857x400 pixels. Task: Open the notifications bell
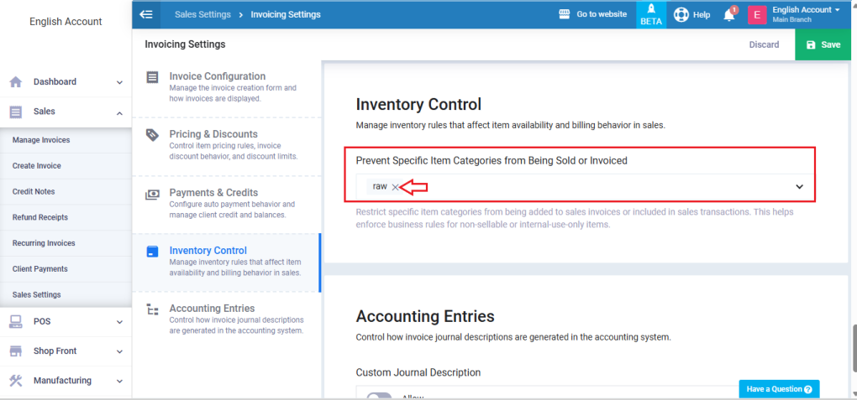[728, 15]
